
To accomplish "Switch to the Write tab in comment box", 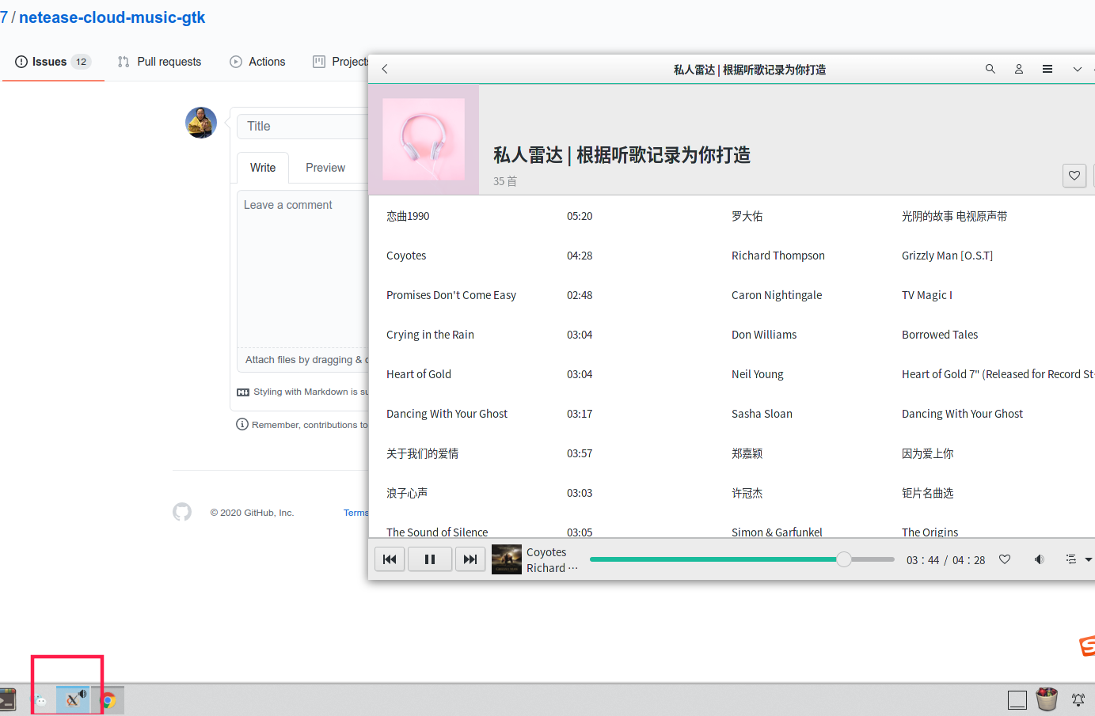I will 263,168.
